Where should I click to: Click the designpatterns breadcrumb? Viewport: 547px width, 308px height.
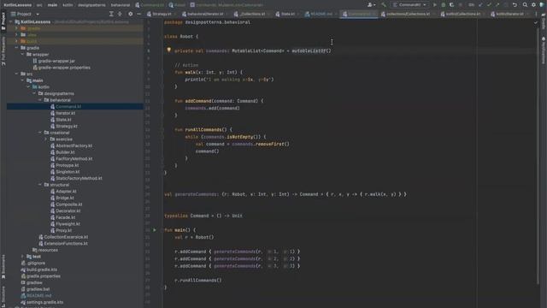[91, 5]
